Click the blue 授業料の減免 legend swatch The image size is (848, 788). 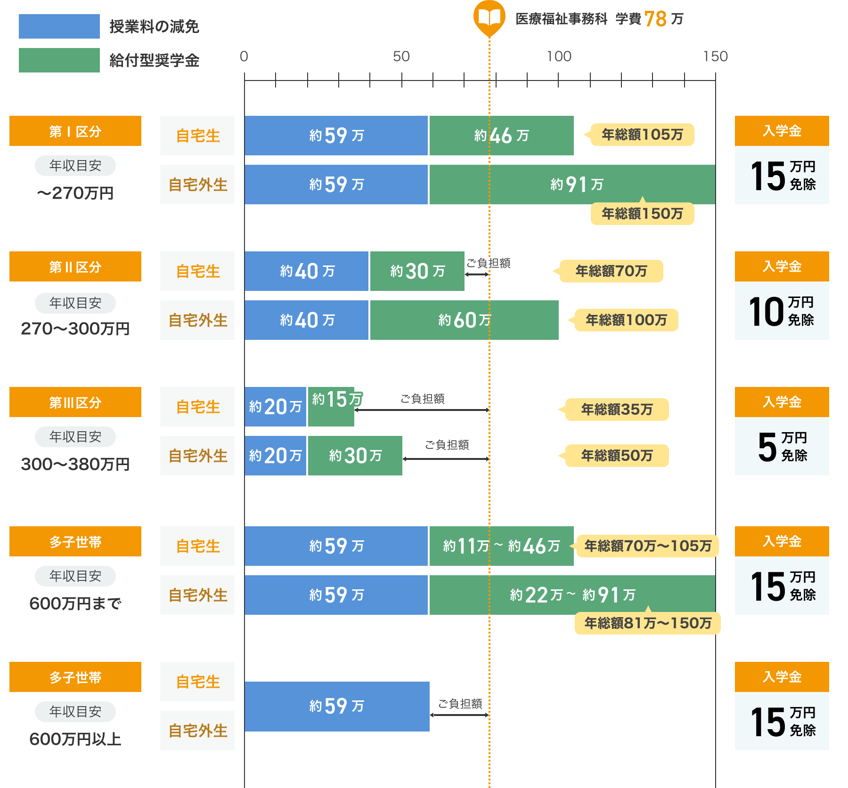(59, 26)
